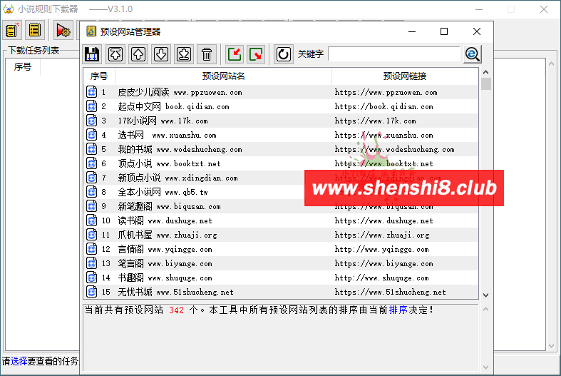Click the save preset sites floppy icon
The width and height of the screenshot is (561, 376).
click(x=92, y=54)
